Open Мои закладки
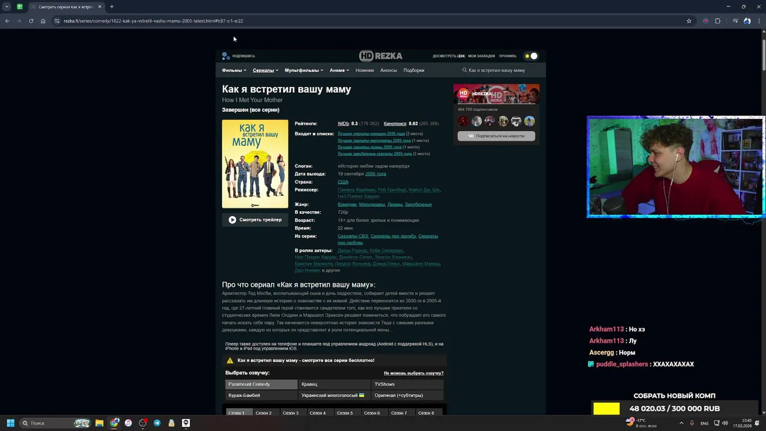766x431 pixels. (x=482, y=56)
